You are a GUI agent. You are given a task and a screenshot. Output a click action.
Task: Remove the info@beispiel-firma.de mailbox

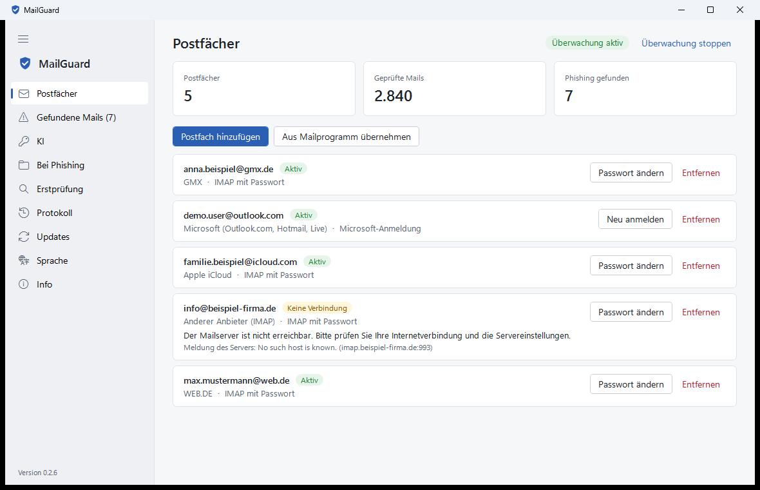coord(701,312)
